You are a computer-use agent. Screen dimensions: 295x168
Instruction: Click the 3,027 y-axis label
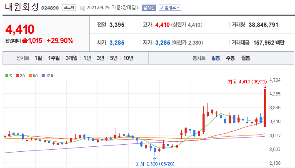pos(275,135)
